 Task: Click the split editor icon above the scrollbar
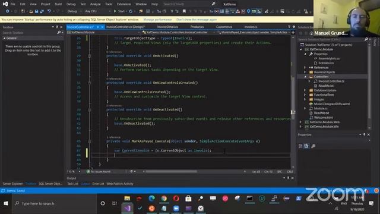293,32
